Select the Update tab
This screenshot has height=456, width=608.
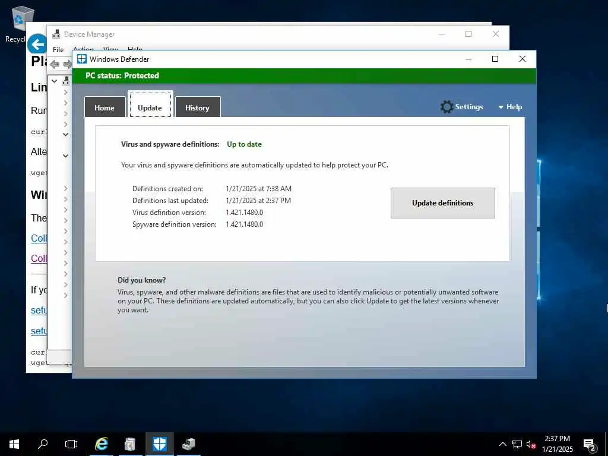[x=150, y=106]
